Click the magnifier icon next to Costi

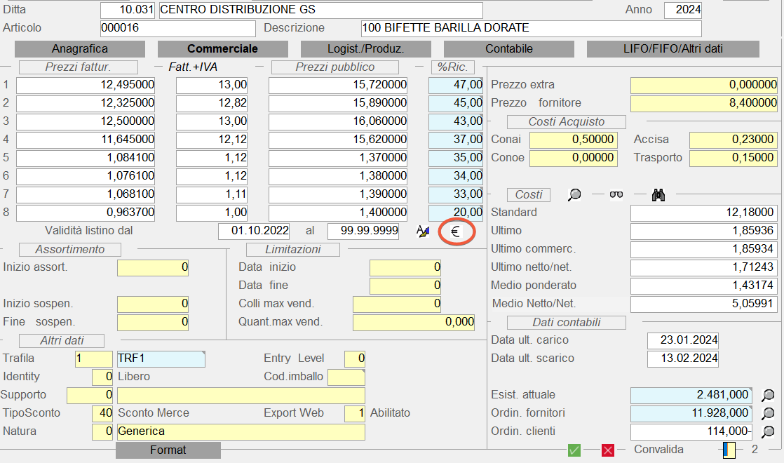coord(574,195)
